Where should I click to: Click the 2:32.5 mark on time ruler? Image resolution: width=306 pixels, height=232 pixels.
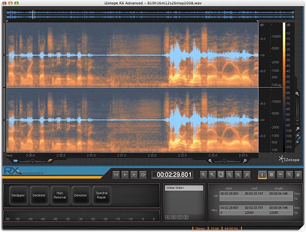pos(182,155)
